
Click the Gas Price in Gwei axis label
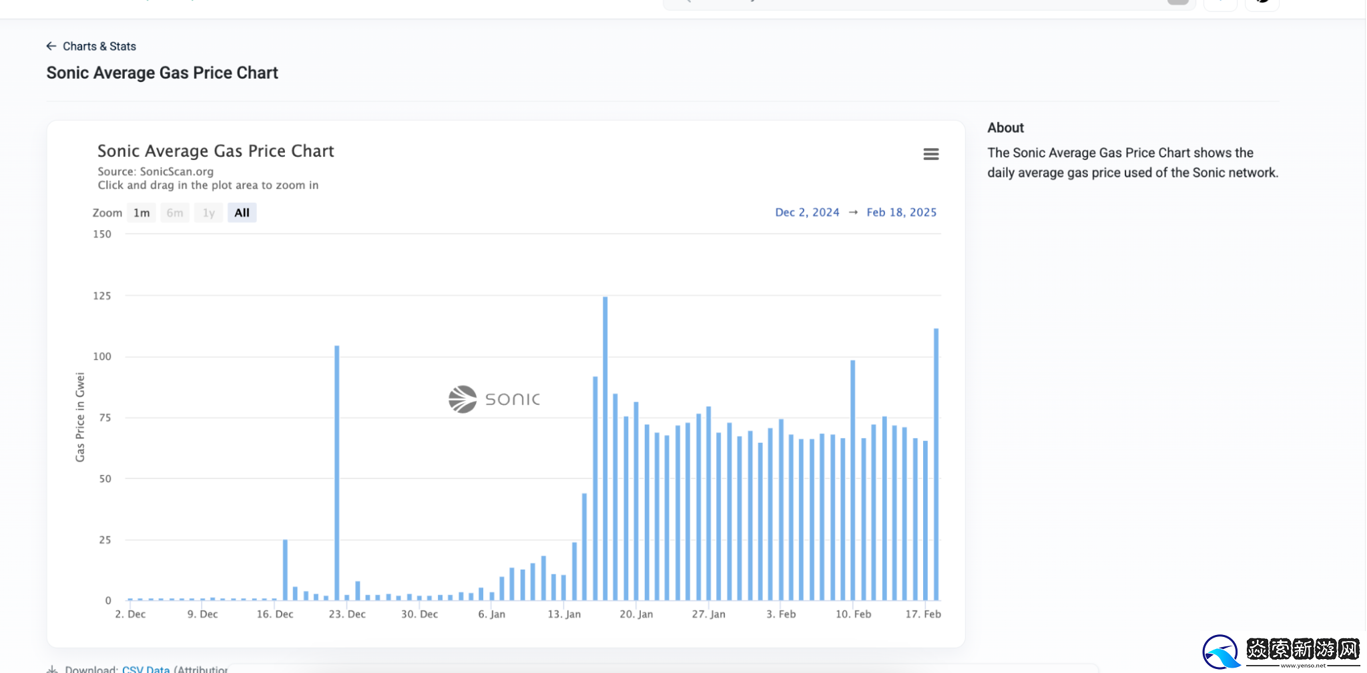tap(80, 417)
